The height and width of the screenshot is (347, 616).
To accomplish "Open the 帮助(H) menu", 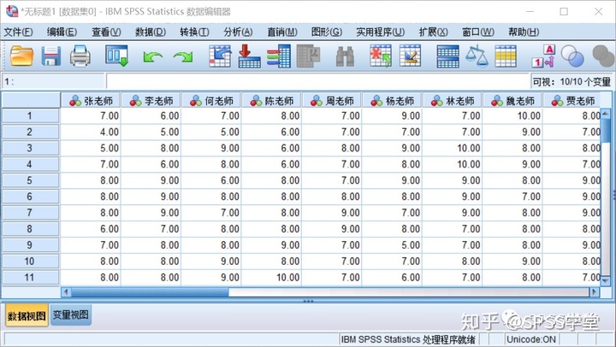I will [524, 32].
